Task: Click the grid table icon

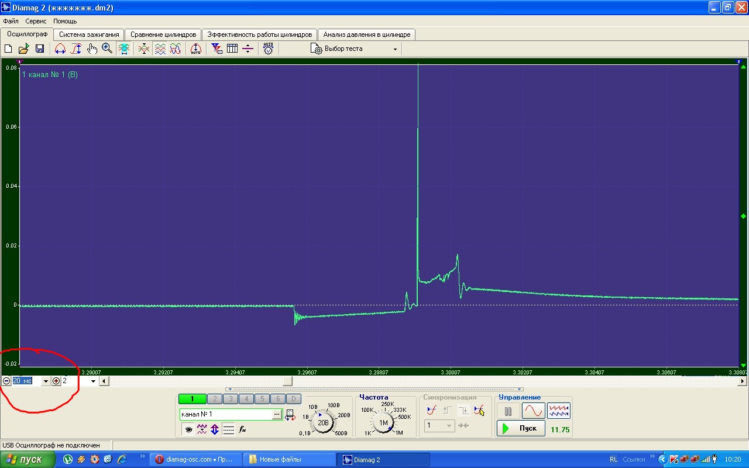Action: (232, 49)
